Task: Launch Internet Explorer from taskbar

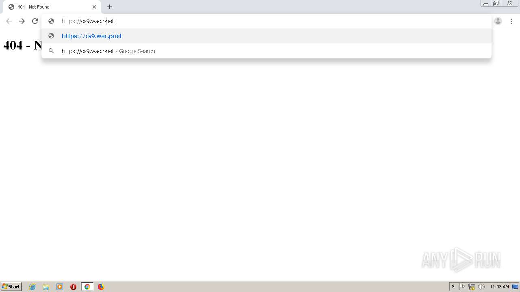Action: click(x=32, y=287)
